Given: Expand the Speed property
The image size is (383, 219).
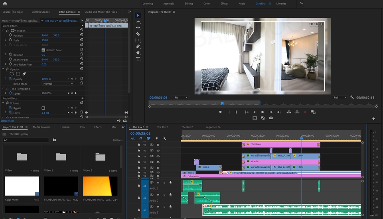Looking at the screenshot, I should (6, 93).
